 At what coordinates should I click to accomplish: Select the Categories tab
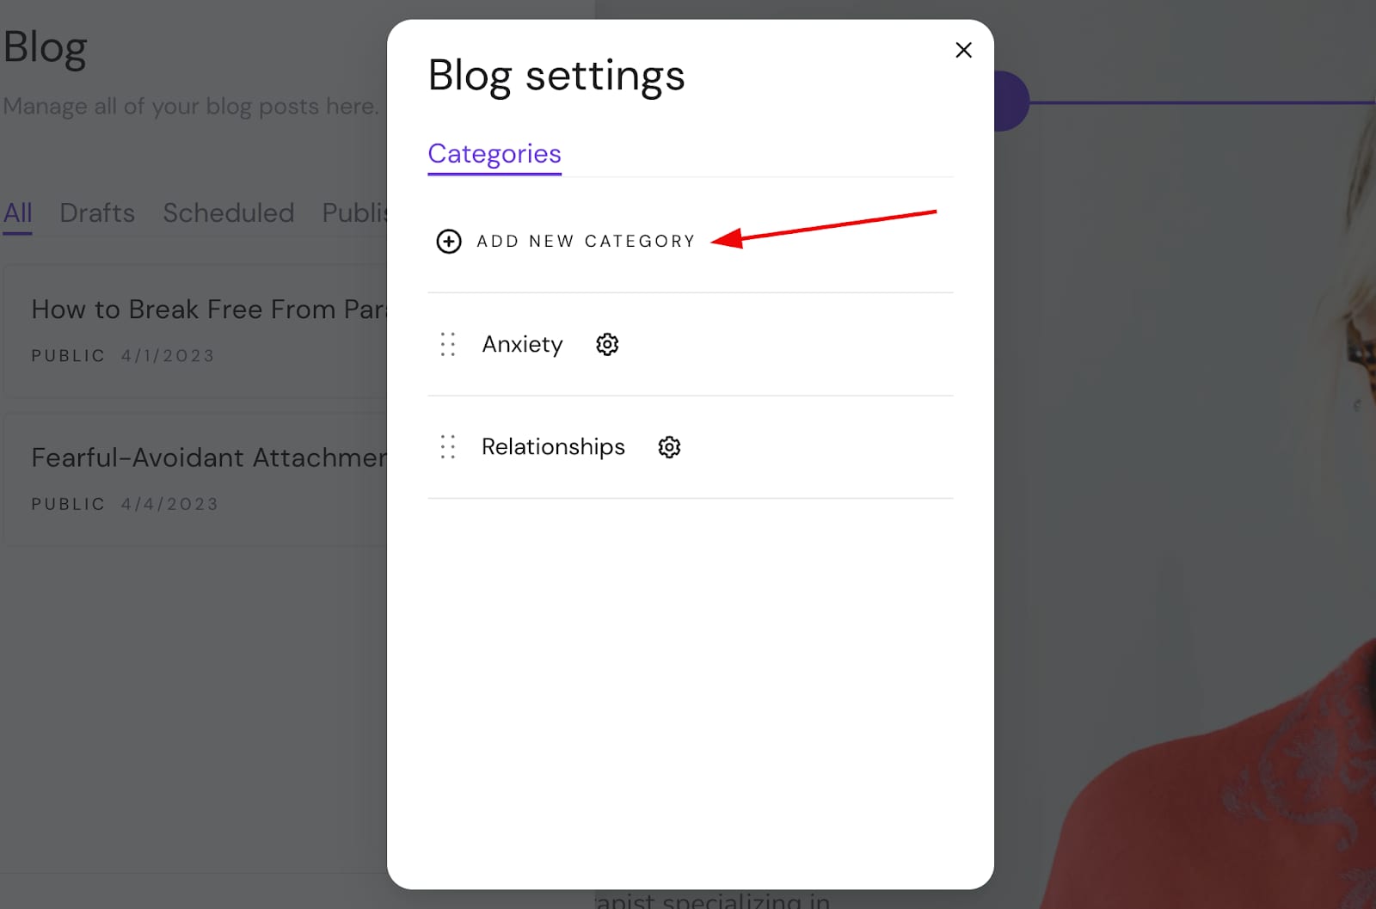point(494,154)
